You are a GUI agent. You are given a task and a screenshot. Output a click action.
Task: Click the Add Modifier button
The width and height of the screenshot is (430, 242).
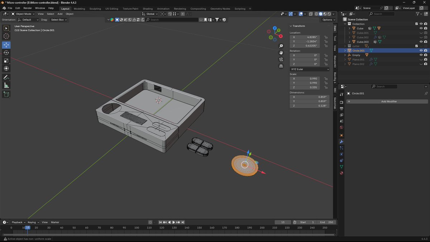[387, 101]
